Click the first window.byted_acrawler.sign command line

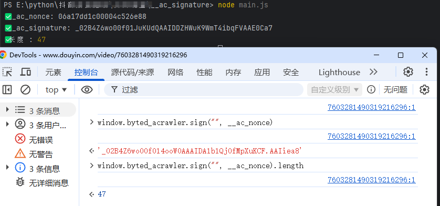185,122
